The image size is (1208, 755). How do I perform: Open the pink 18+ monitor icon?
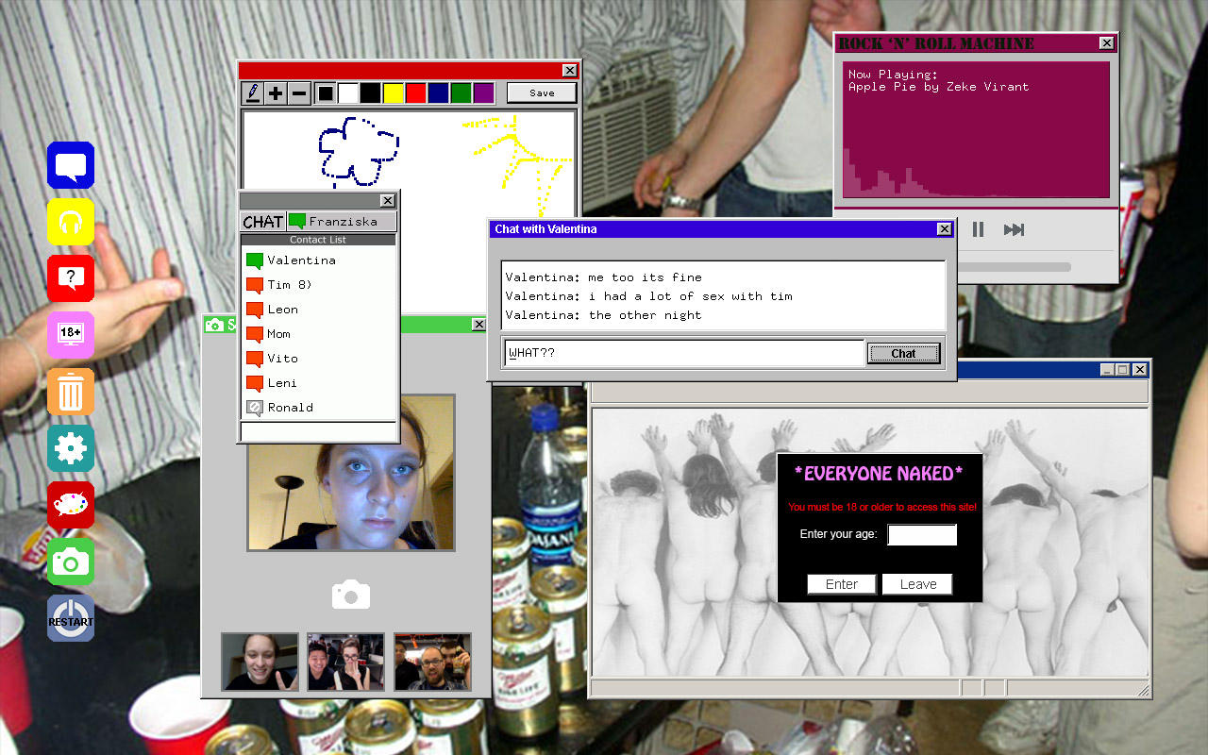click(x=71, y=335)
